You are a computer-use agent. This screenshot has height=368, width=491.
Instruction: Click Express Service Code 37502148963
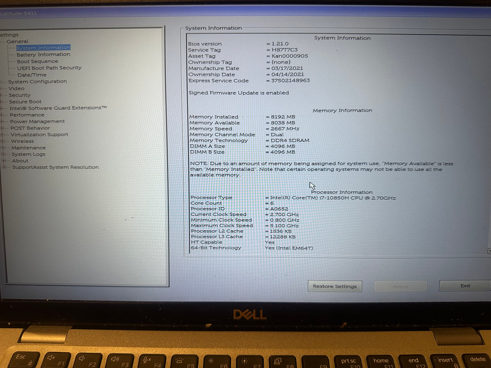coord(290,80)
